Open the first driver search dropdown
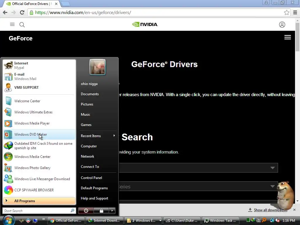300x225 pixels. pyautogui.click(x=198, y=168)
